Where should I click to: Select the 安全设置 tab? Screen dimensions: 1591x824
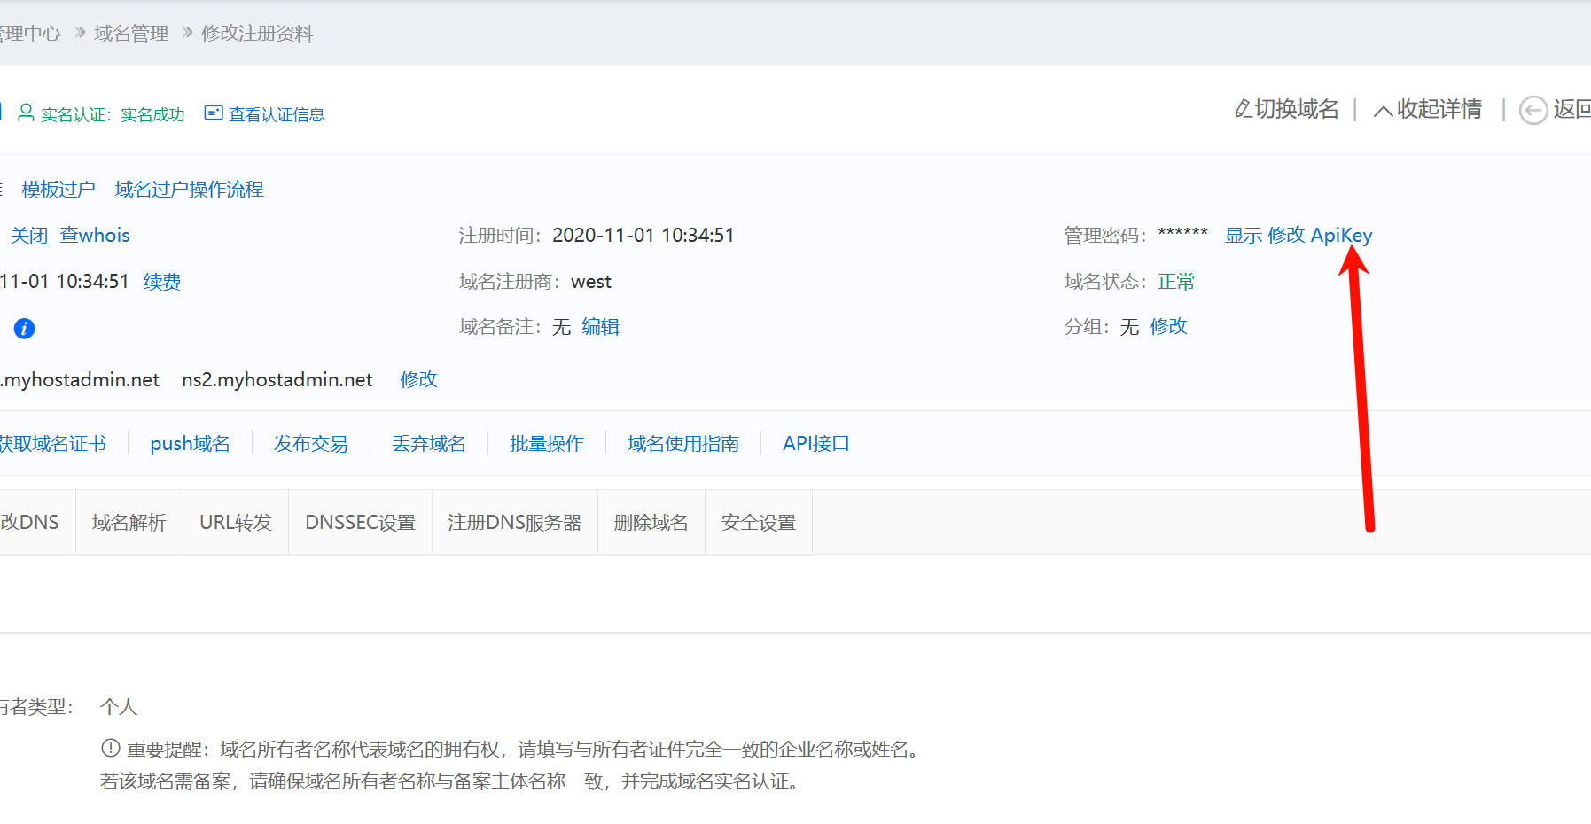click(759, 522)
